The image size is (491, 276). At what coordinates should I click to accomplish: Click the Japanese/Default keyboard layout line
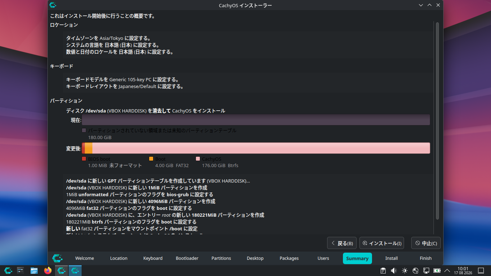(x=125, y=86)
